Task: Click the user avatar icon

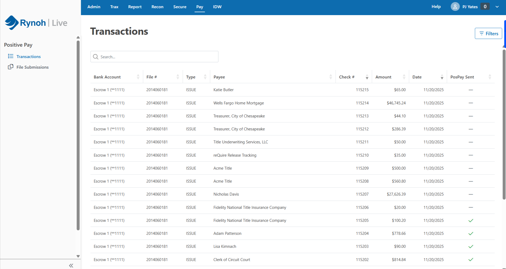Action: (455, 7)
